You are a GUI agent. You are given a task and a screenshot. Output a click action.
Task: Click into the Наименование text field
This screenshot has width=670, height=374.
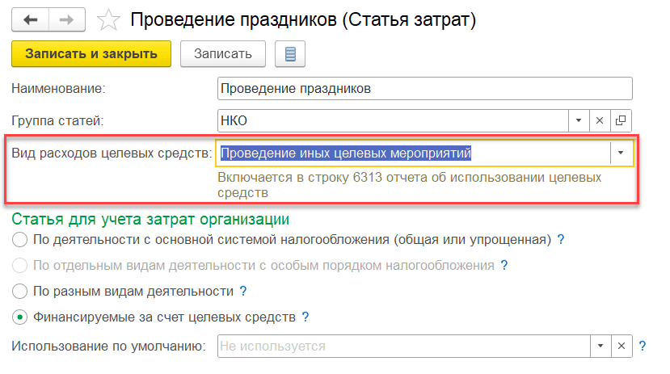point(425,88)
